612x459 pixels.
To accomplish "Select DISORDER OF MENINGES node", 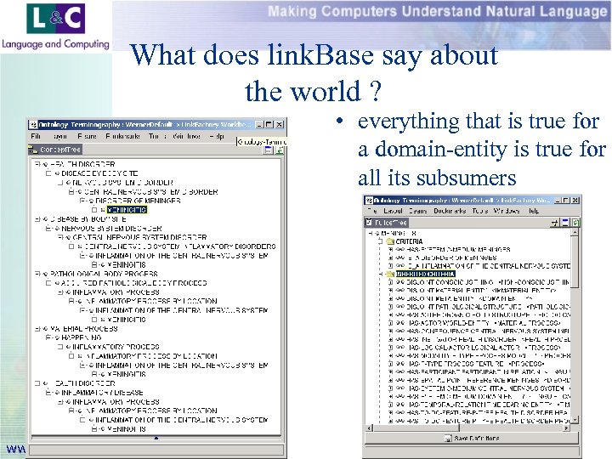I will tap(138, 201).
